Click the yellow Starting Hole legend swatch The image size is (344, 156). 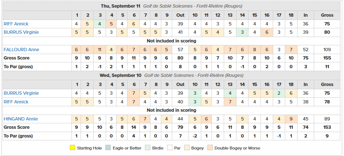tap(72, 148)
